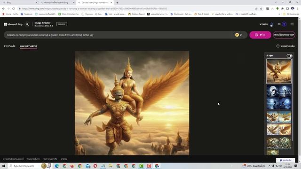The height and width of the screenshot is (169, 301).
Task: Open the green serpent thumbnail group
Action: coord(279,146)
